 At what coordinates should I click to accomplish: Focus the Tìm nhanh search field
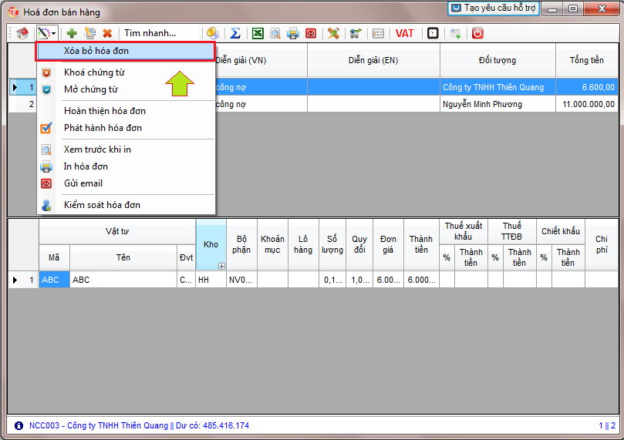(x=160, y=33)
